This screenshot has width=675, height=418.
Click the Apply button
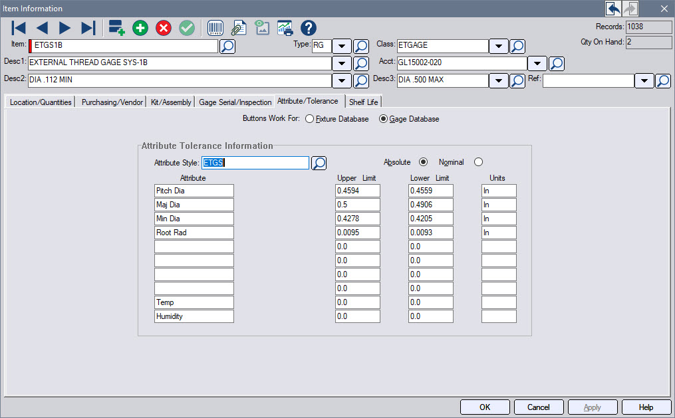tap(592, 407)
